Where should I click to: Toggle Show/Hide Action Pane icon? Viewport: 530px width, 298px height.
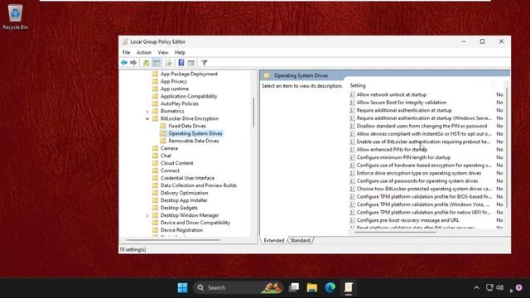tap(191, 63)
